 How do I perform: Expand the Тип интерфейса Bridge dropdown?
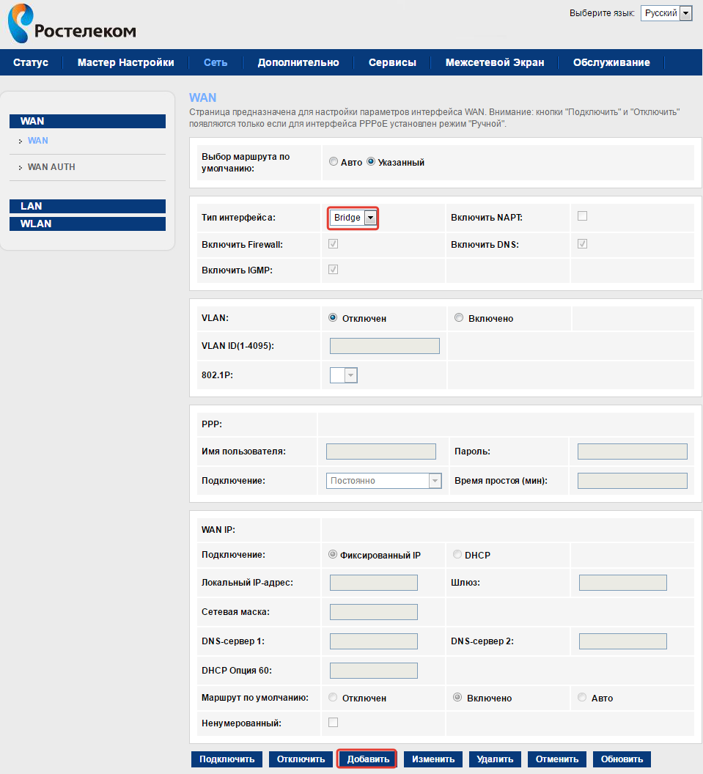tap(353, 218)
